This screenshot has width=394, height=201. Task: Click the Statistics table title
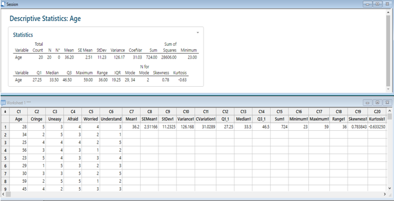[x=23, y=35]
